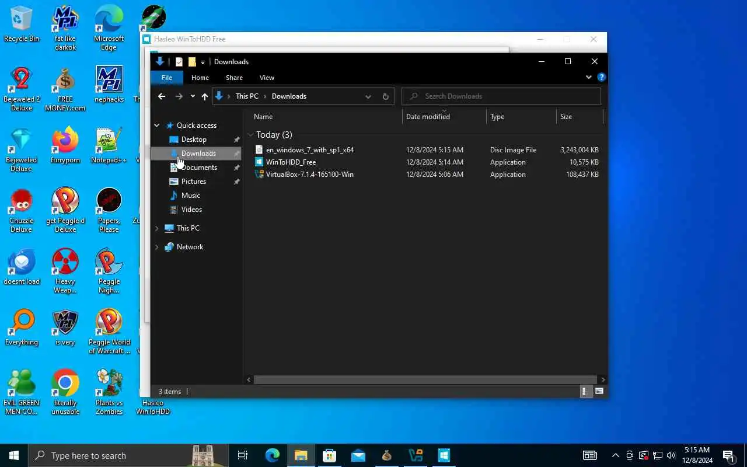This screenshot has width=747, height=467.
Task: Click the File Explorer taskbar icon
Action: 301,455
